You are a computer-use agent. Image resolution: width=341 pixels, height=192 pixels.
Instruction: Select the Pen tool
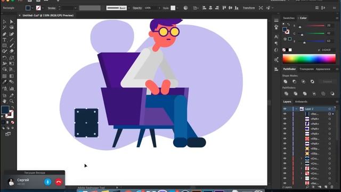tap(4, 34)
